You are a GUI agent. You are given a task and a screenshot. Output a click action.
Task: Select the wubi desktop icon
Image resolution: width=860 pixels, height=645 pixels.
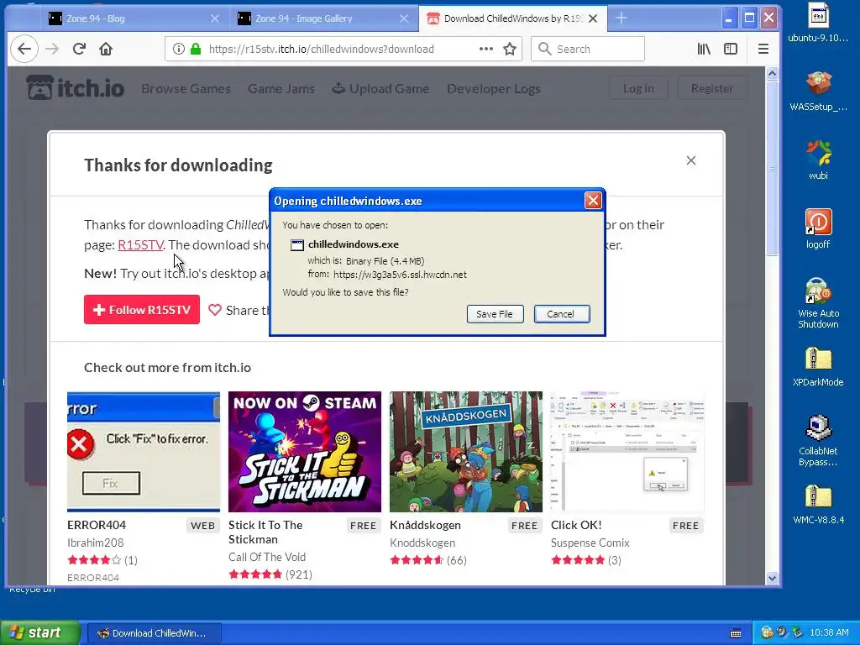[818, 160]
